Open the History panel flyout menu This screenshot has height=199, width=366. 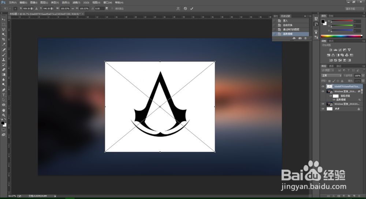coord(310,16)
